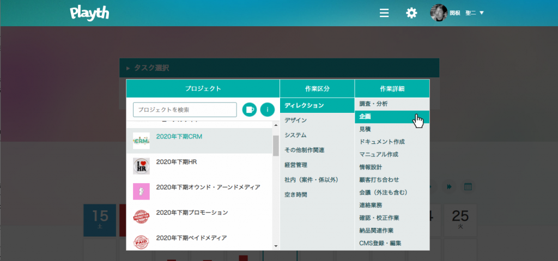
Task: Choose 見積 work detail
Action: point(392,129)
